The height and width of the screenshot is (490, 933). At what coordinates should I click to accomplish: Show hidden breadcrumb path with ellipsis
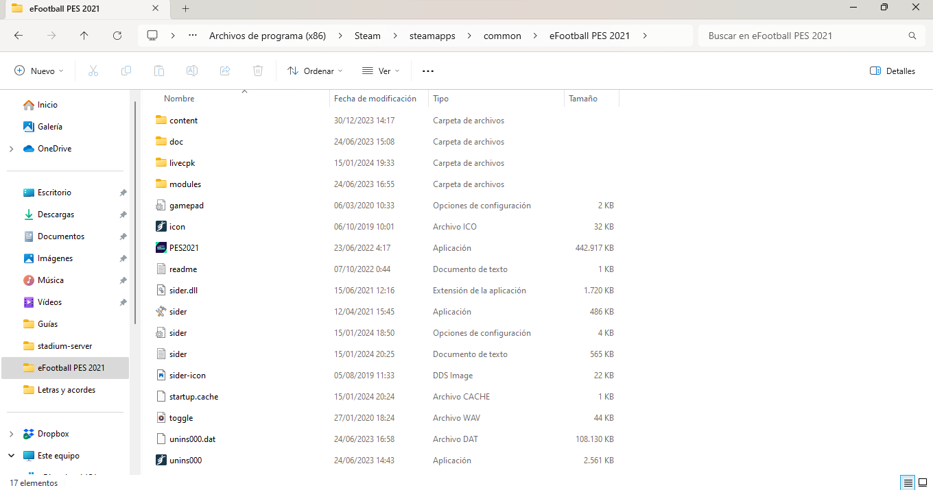tap(193, 36)
